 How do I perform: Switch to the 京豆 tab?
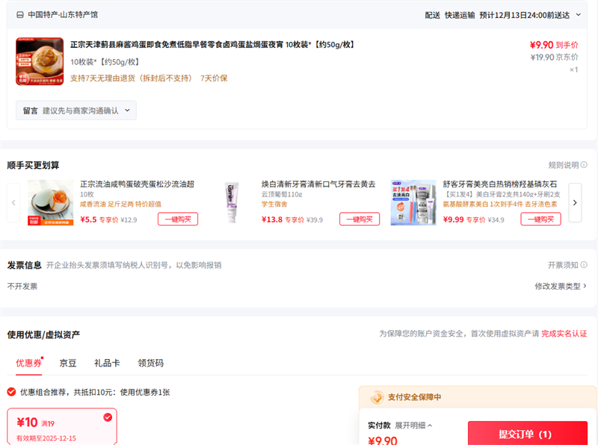point(68,363)
